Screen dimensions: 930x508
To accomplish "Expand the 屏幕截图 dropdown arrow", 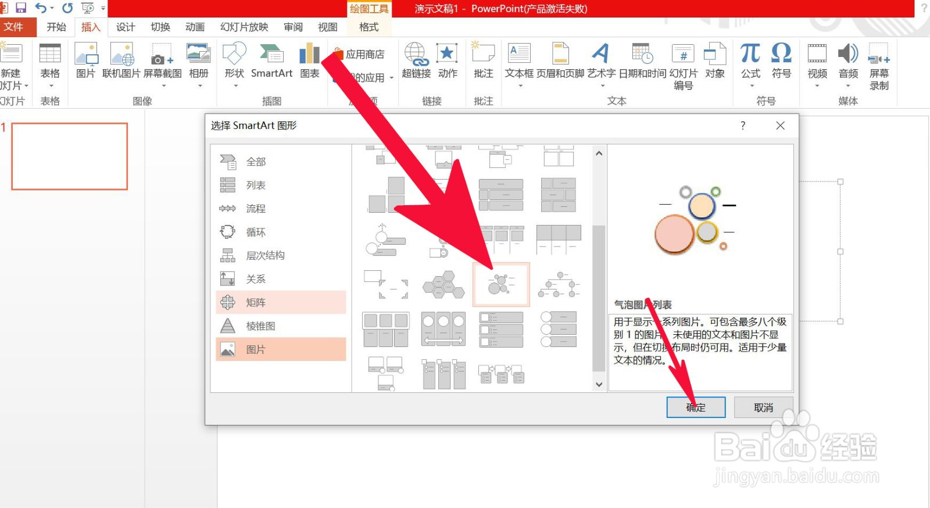I will 164,86.
